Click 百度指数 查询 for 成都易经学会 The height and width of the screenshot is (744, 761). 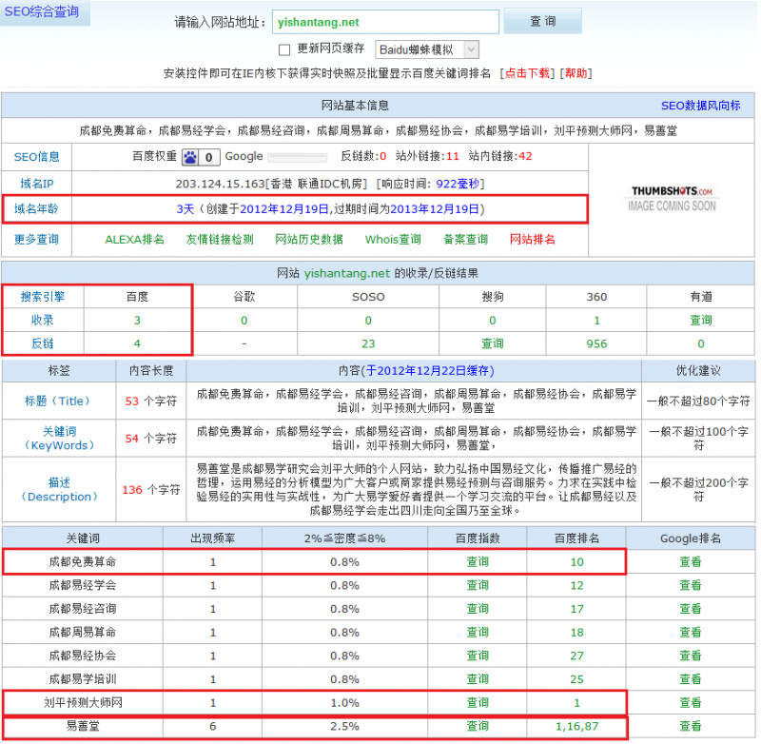coord(478,585)
